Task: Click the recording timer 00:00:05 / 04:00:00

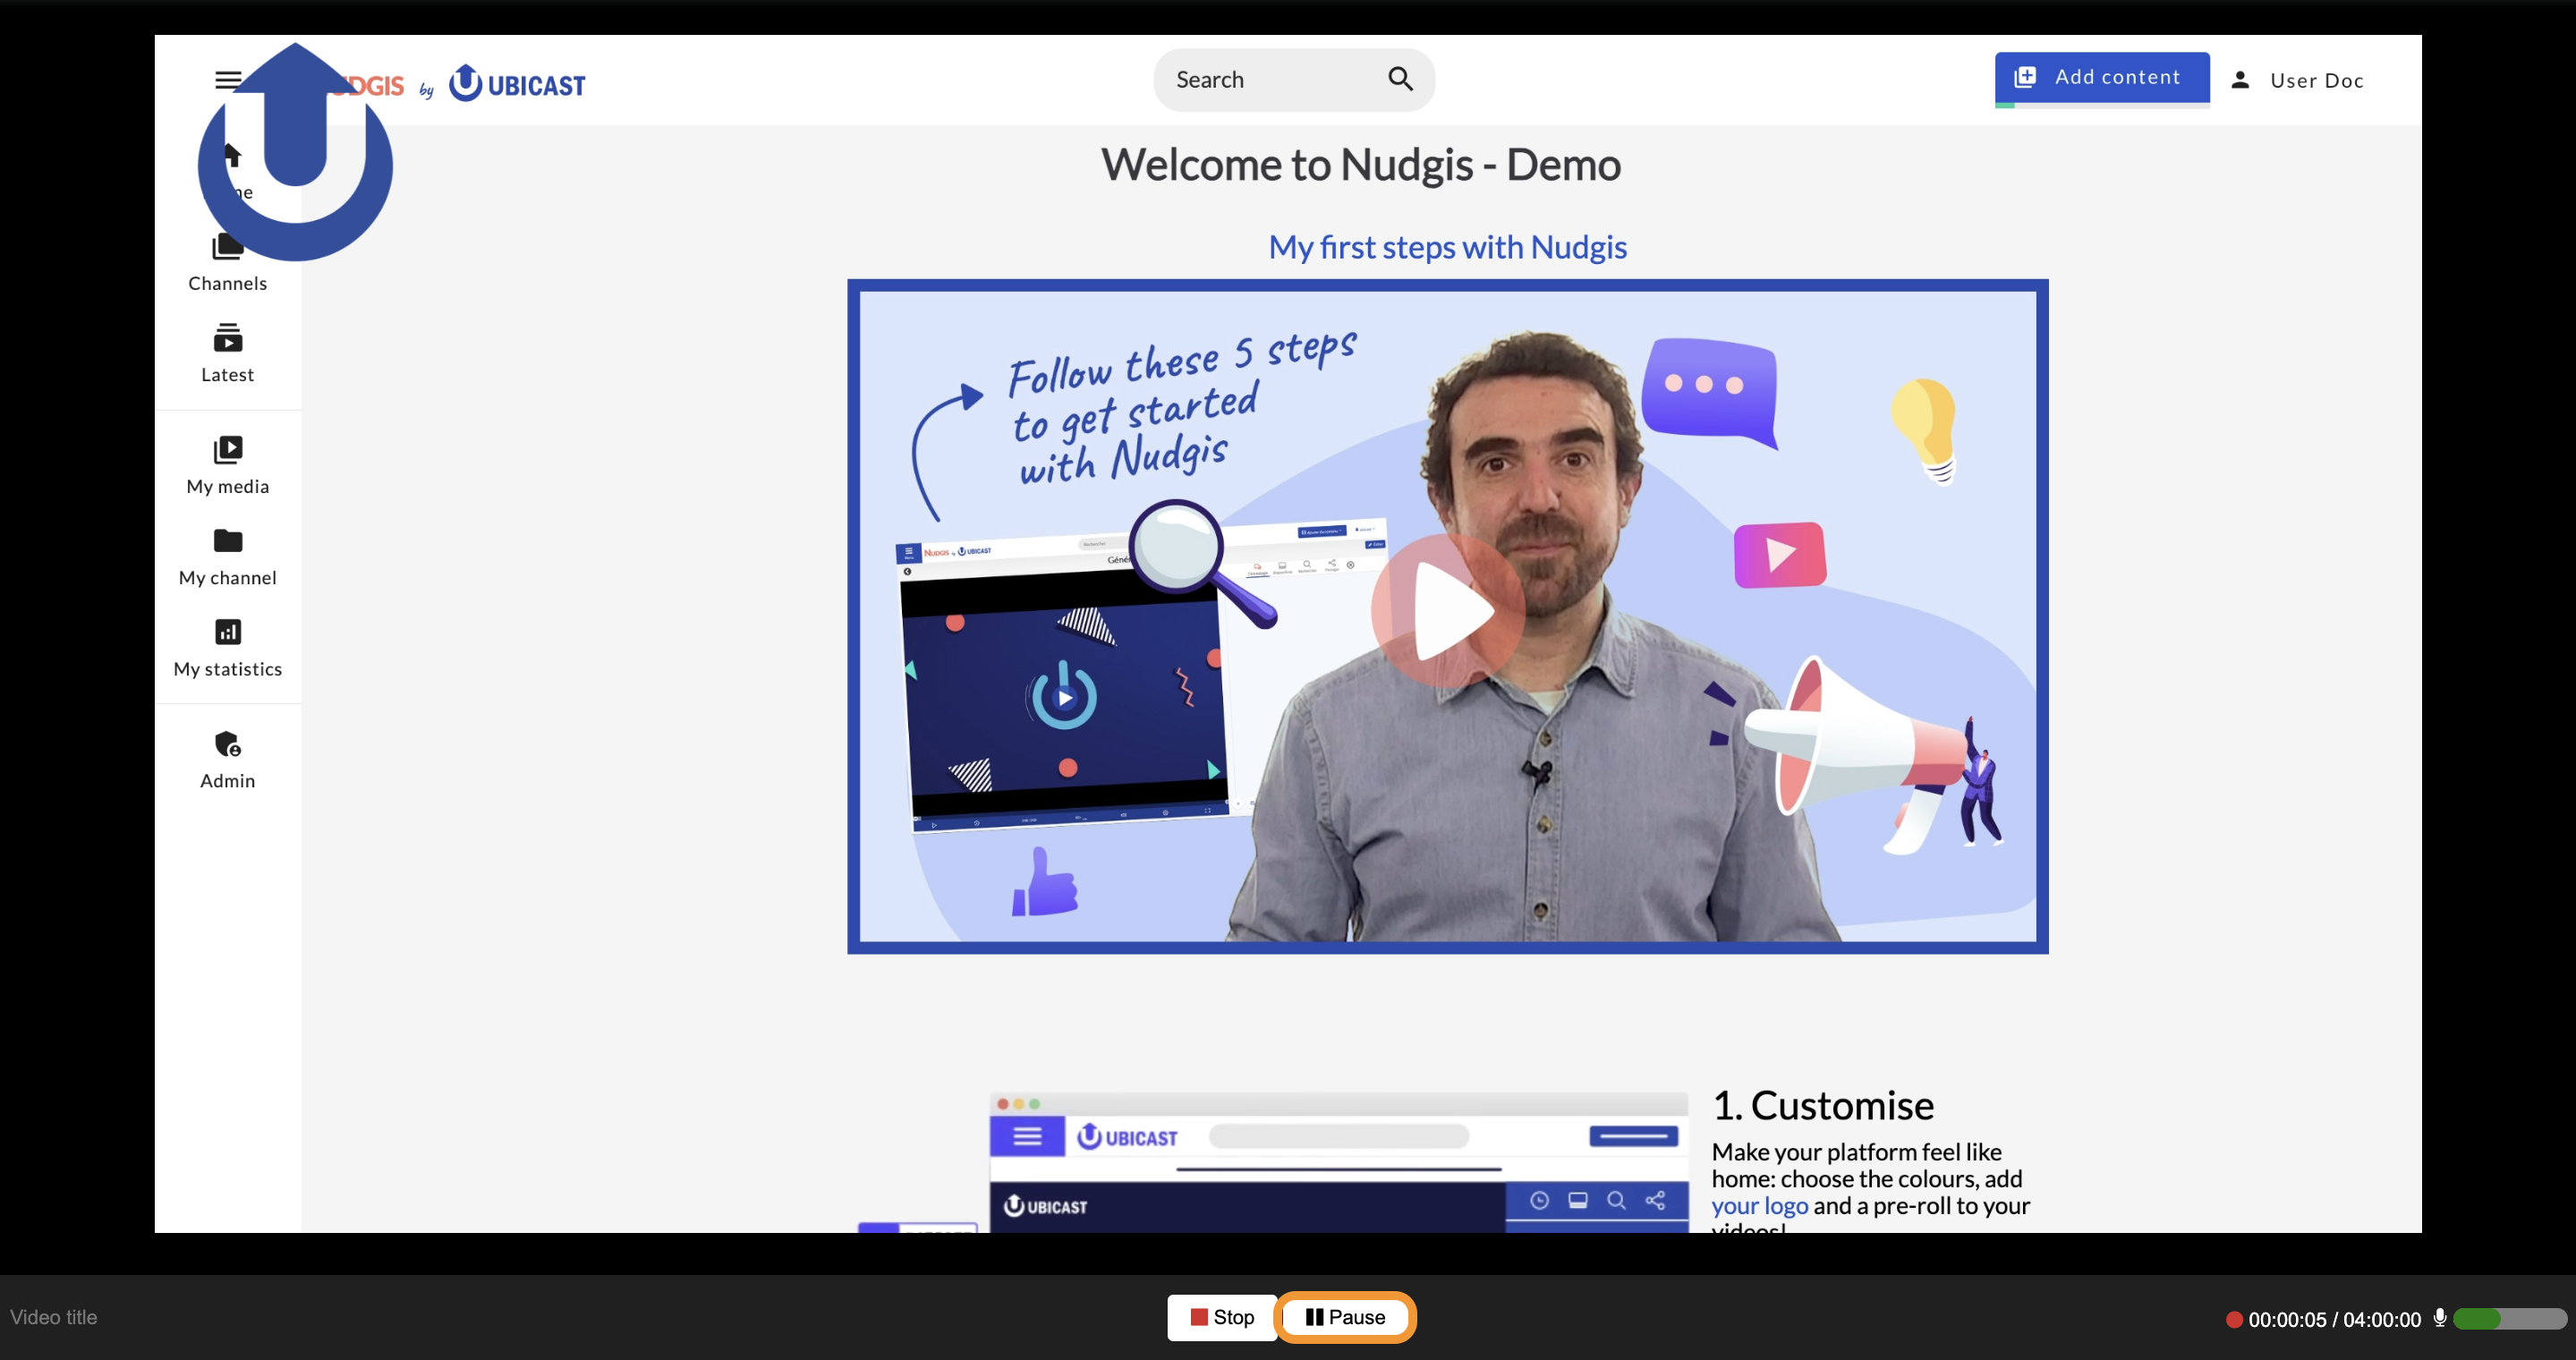Action: pos(2334,1319)
